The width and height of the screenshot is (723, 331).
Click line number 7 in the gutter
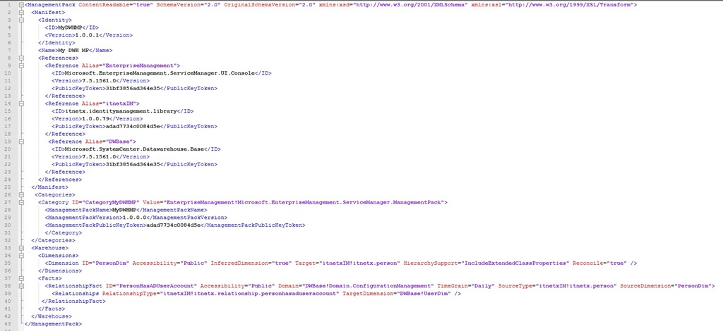(9, 51)
